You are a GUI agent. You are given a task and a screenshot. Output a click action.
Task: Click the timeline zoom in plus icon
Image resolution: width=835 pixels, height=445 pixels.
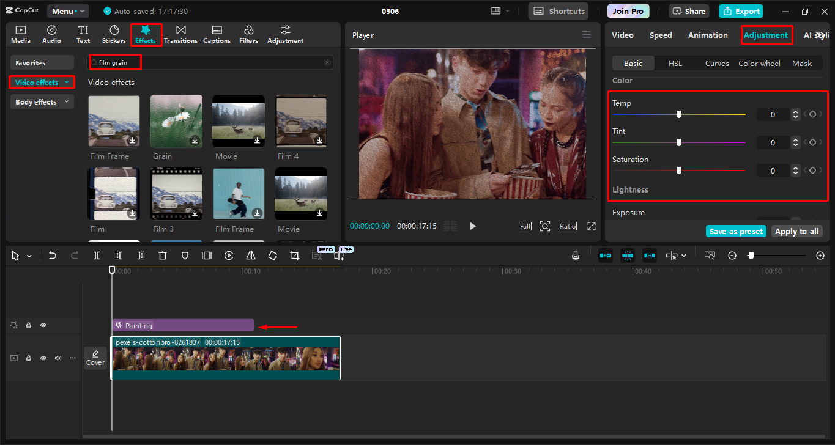[821, 256]
